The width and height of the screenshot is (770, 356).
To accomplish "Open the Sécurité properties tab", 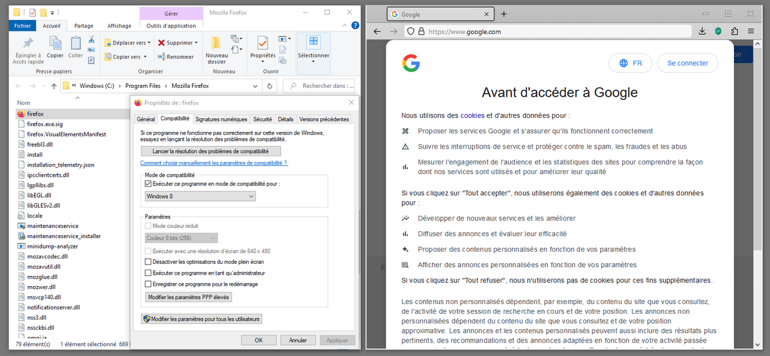I will pyautogui.click(x=262, y=119).
